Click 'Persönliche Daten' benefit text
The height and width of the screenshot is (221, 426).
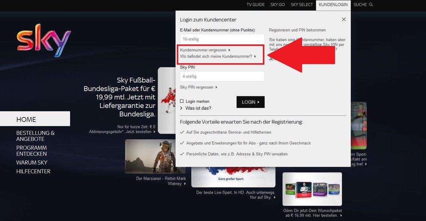pos(237,154)
